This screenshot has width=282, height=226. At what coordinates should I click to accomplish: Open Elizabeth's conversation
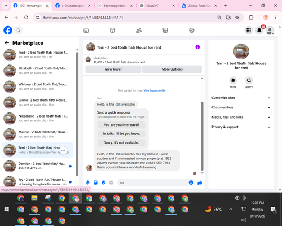[x=38, y=71]
